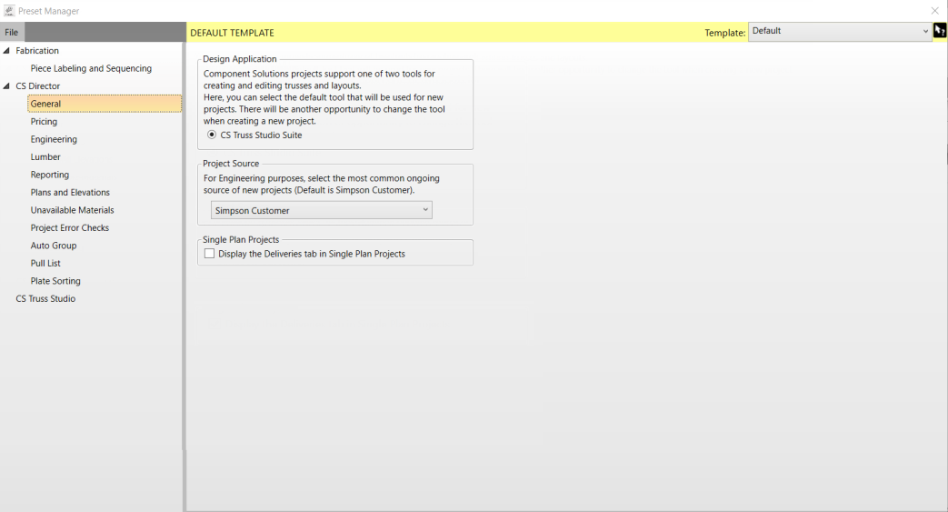Open Piece Labeling and Sequencing
Screen dimensions: 948x512
click(91, 68)
